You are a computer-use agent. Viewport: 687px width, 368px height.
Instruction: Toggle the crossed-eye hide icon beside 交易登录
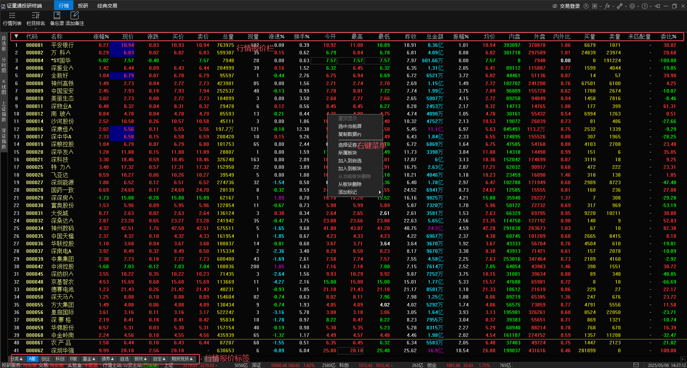[555, 6]
